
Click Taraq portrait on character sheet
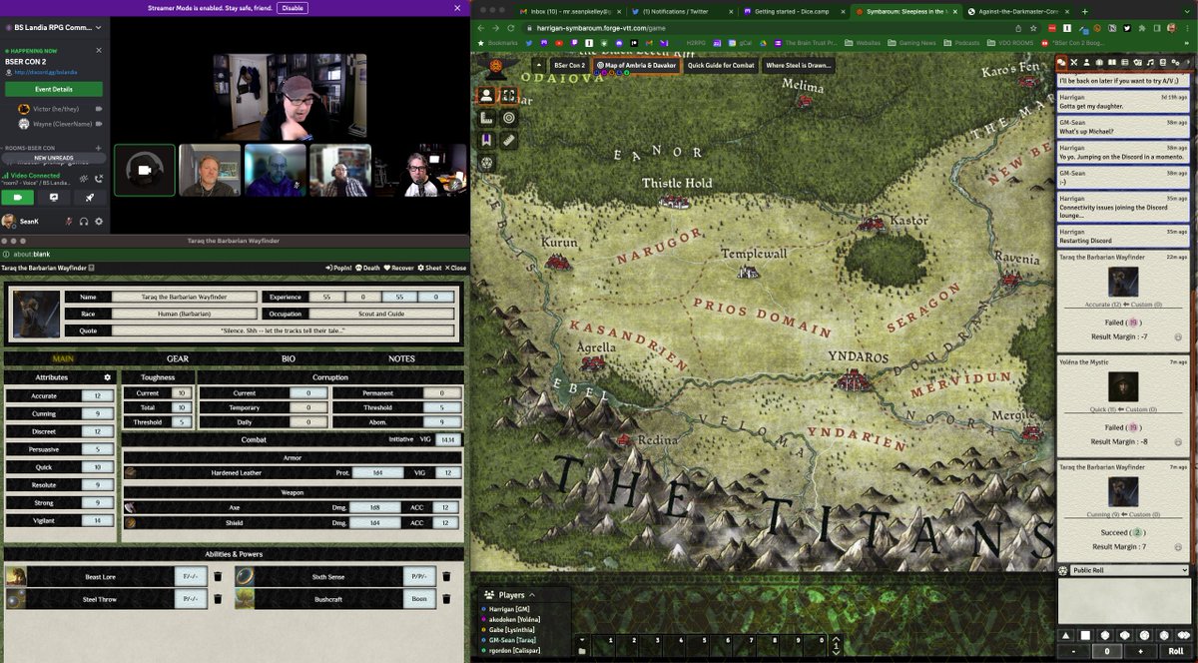tap(36, 314)
